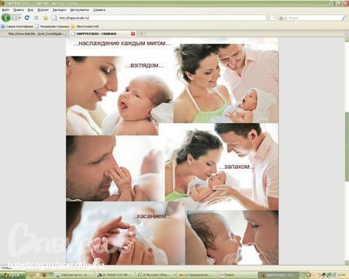Viewport: 349px width, 279px height.
Task: Switch to the fifth taskbar window button
Action: pos(237,275)
